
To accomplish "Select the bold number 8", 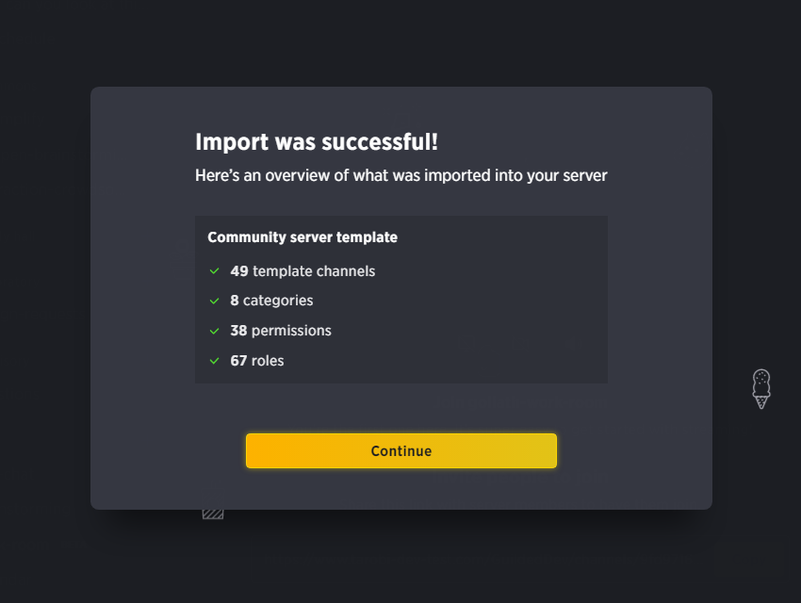I will 235,301.
